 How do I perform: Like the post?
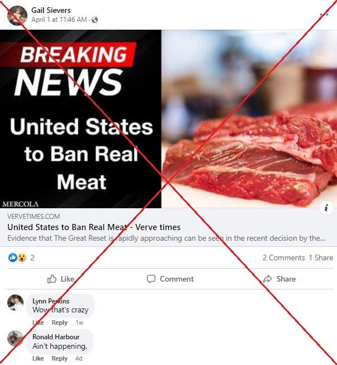(61, 279)
